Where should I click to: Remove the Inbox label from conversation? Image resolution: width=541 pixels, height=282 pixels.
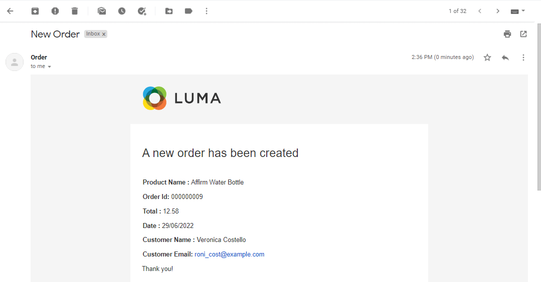(x=104, y=34)
